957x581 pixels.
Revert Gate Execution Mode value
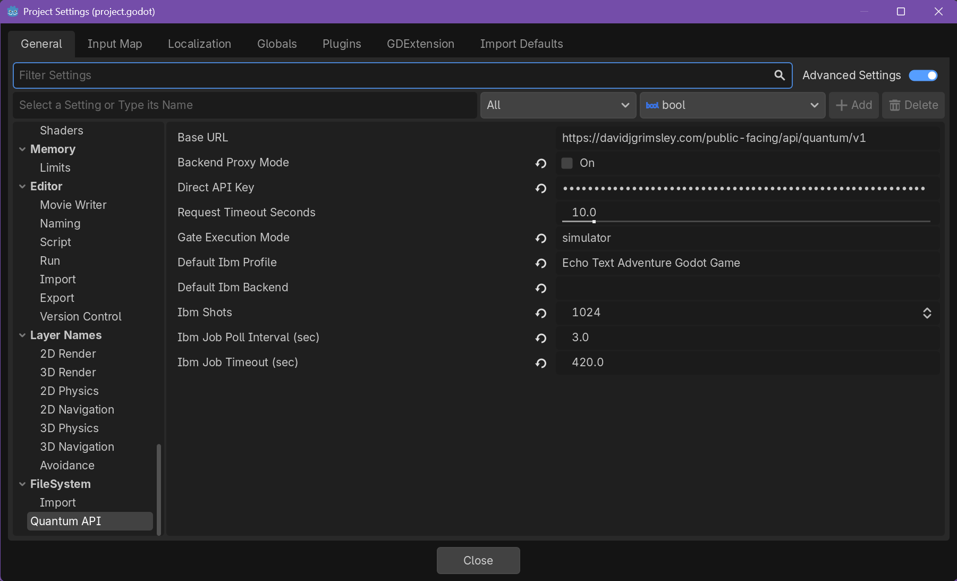(541, 238)
